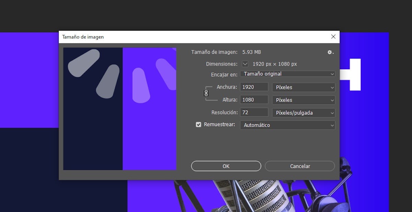The image size is (412, 212).
Task: Click the Resolución label text
Action: pyautogui.click(x=224, y=112)
